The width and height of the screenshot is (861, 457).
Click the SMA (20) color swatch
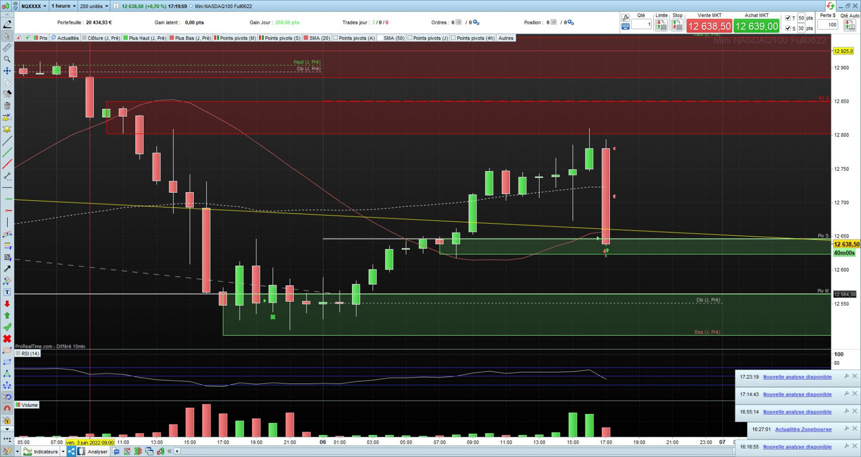[x=306, y=38]
